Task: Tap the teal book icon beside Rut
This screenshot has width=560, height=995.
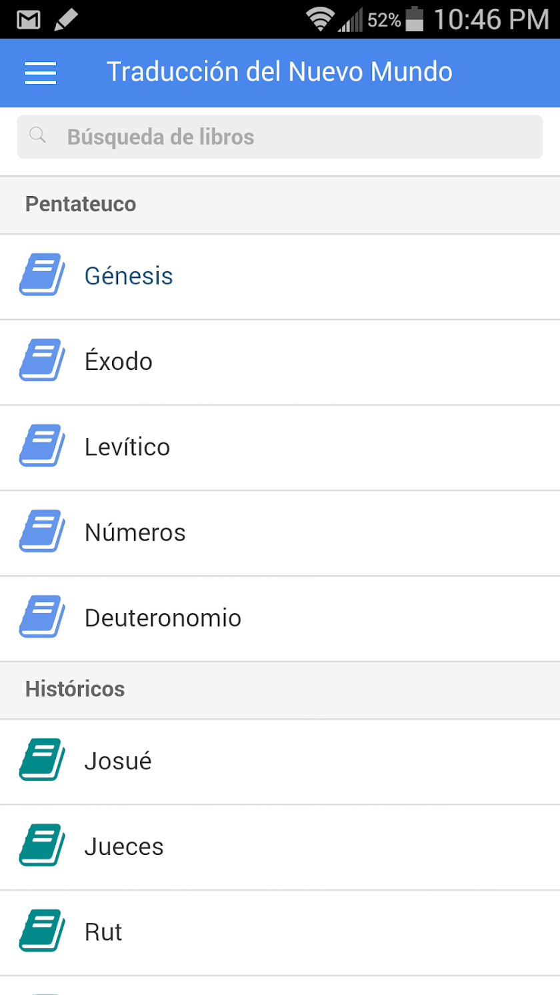Action: 41,931
